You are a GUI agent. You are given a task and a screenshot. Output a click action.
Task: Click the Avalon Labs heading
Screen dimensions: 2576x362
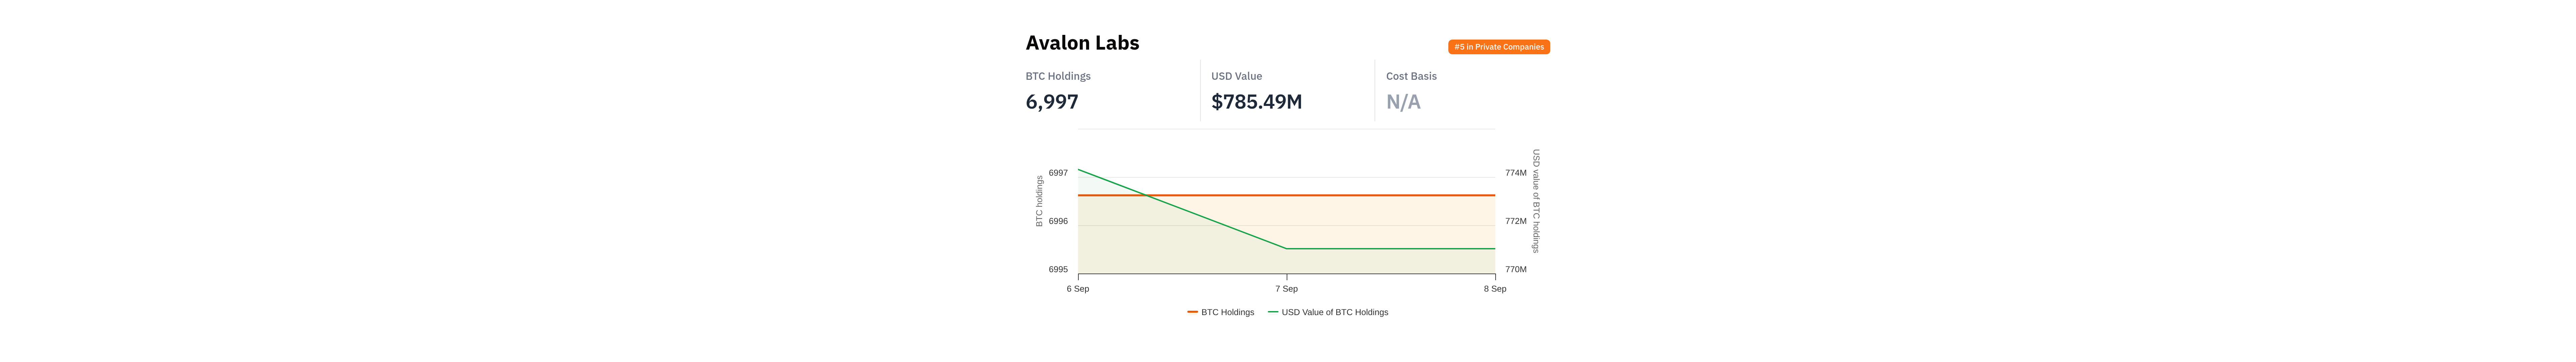click(1082, 43)
